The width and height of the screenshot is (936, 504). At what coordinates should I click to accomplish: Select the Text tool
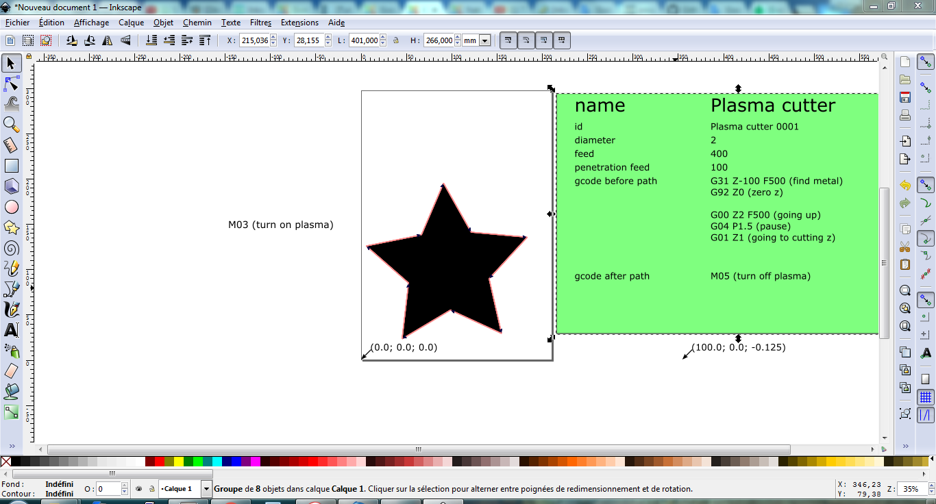(x=11, y=330)
